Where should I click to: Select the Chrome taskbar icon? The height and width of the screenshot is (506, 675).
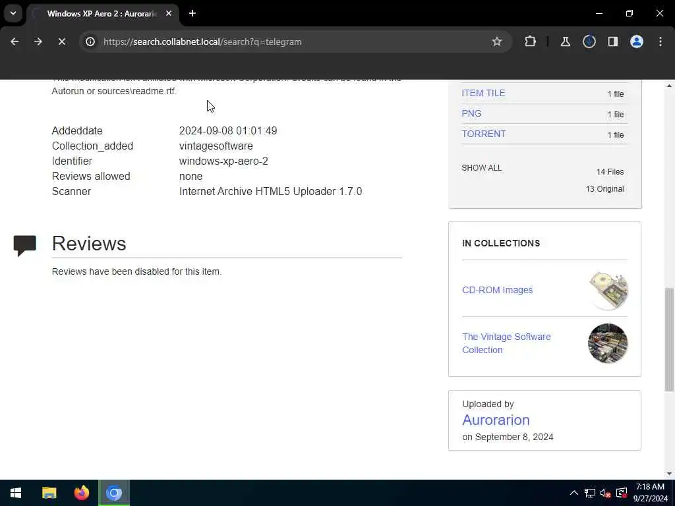point(114,493)
